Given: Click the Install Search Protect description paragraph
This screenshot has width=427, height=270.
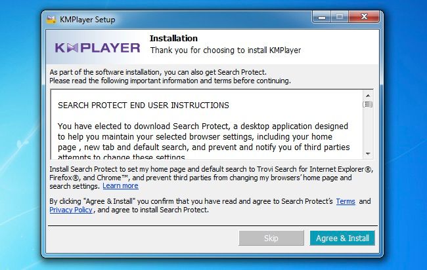Looking at the screenshot, I should coord(211,178).
